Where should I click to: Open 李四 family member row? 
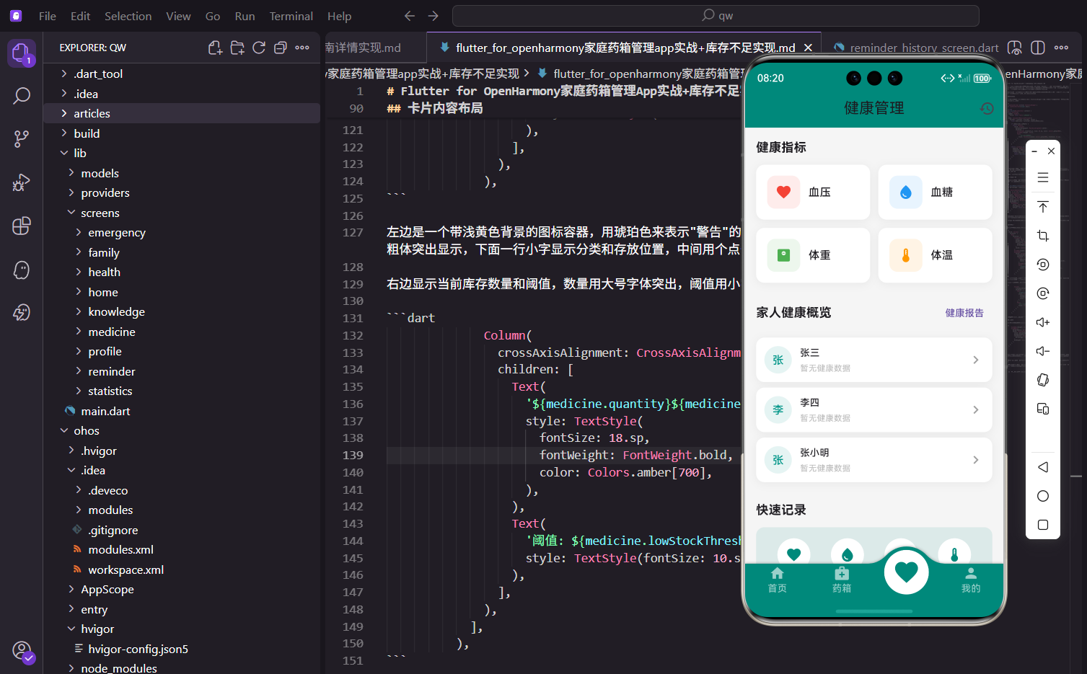[x=874, y=409]
